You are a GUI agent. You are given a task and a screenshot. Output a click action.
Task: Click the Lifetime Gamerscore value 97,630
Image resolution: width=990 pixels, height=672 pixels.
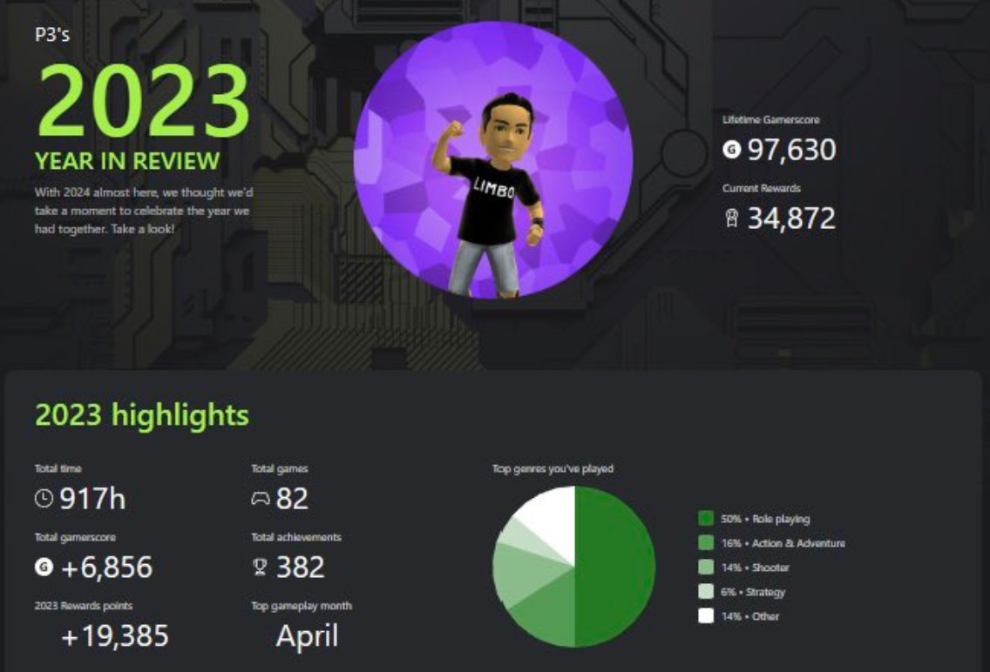[x=792, y=150]
